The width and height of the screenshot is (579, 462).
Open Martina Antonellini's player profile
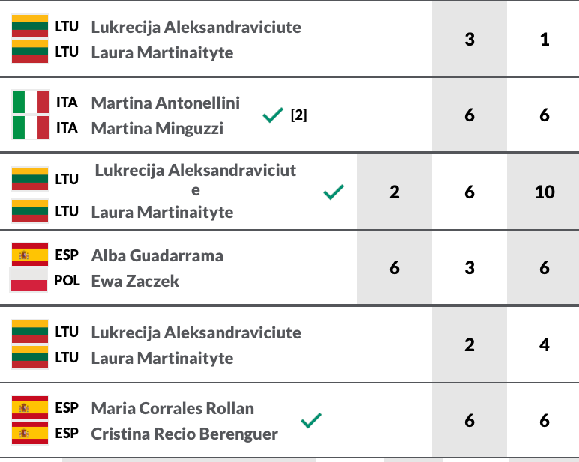coord(166,103)
